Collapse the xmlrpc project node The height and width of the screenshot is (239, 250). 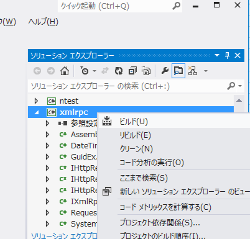click(37, 112)
